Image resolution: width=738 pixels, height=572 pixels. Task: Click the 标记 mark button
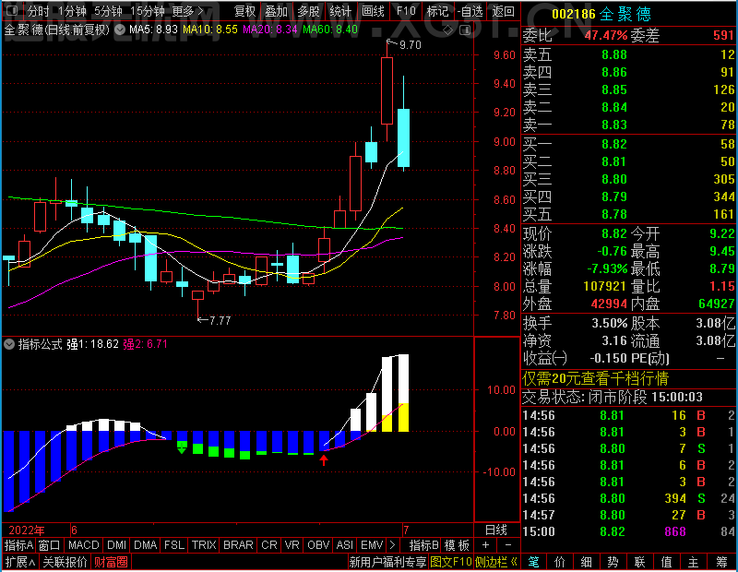[x=437, y=11]
